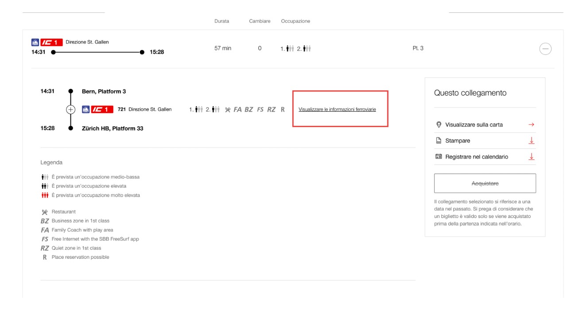Click the calendar icon beside Registrare nel calendario
The width and height of the screenshot is (567, 319).
pyautogui.click(x=439, y=157)
